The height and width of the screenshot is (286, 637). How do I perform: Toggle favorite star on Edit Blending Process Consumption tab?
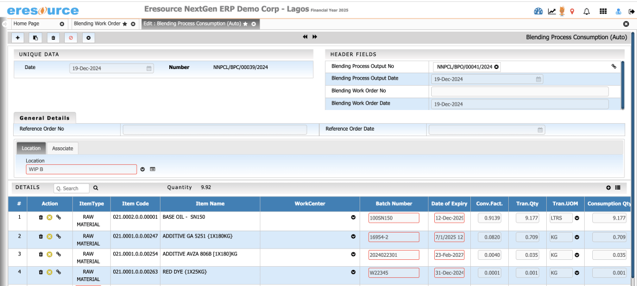point(245,24)
